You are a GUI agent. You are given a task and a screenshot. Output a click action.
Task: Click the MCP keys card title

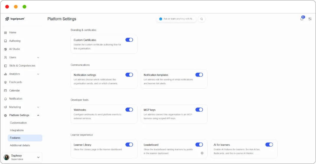[x=150, y=110]
